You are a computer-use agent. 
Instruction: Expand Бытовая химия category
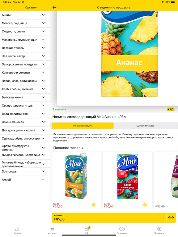click(x=25, y=97)
